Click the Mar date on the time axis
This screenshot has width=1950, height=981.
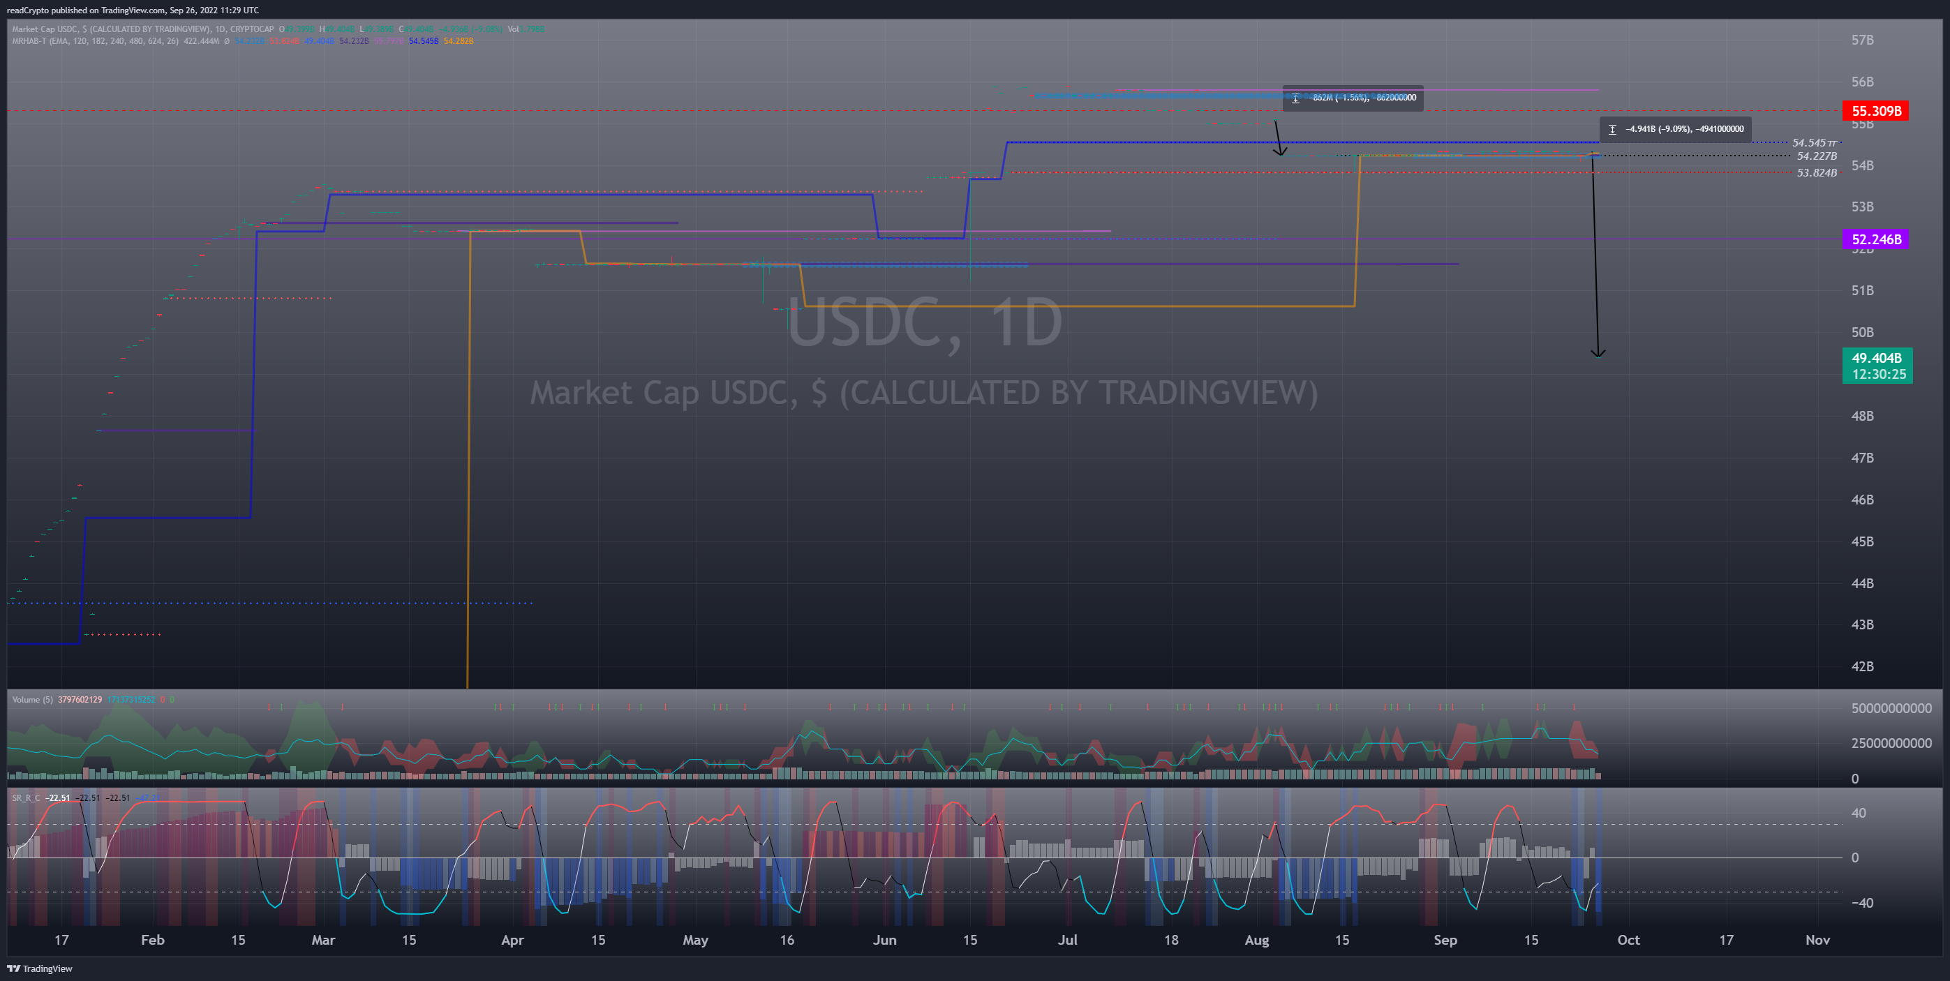click(323, 940)
